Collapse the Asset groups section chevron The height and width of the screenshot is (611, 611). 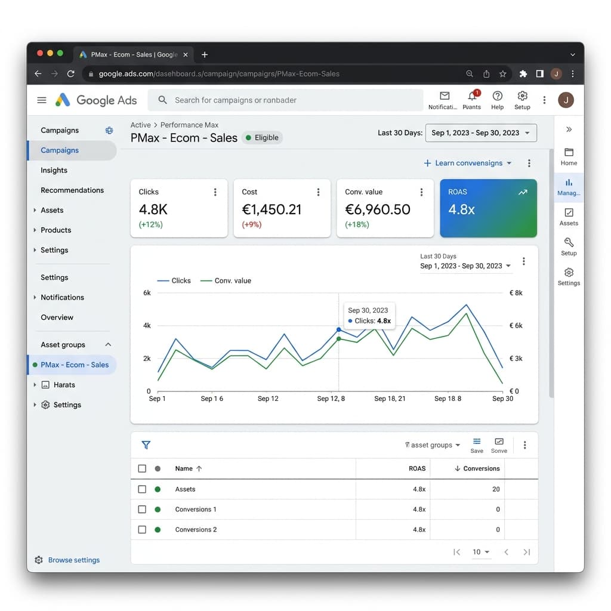[109, 344]
